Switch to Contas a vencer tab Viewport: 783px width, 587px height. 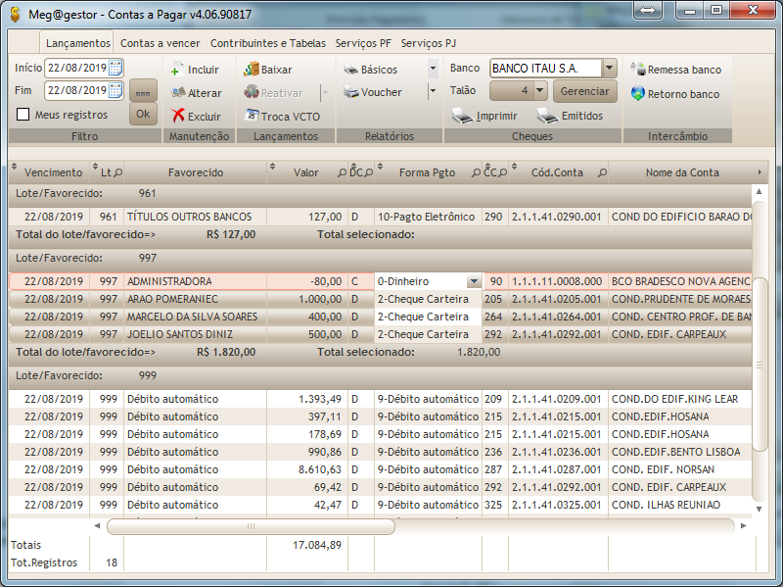(160, 43)
